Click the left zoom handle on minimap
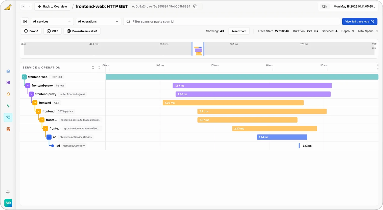The height and width of the screenshot is (210, 383). (x=192, y=49)
